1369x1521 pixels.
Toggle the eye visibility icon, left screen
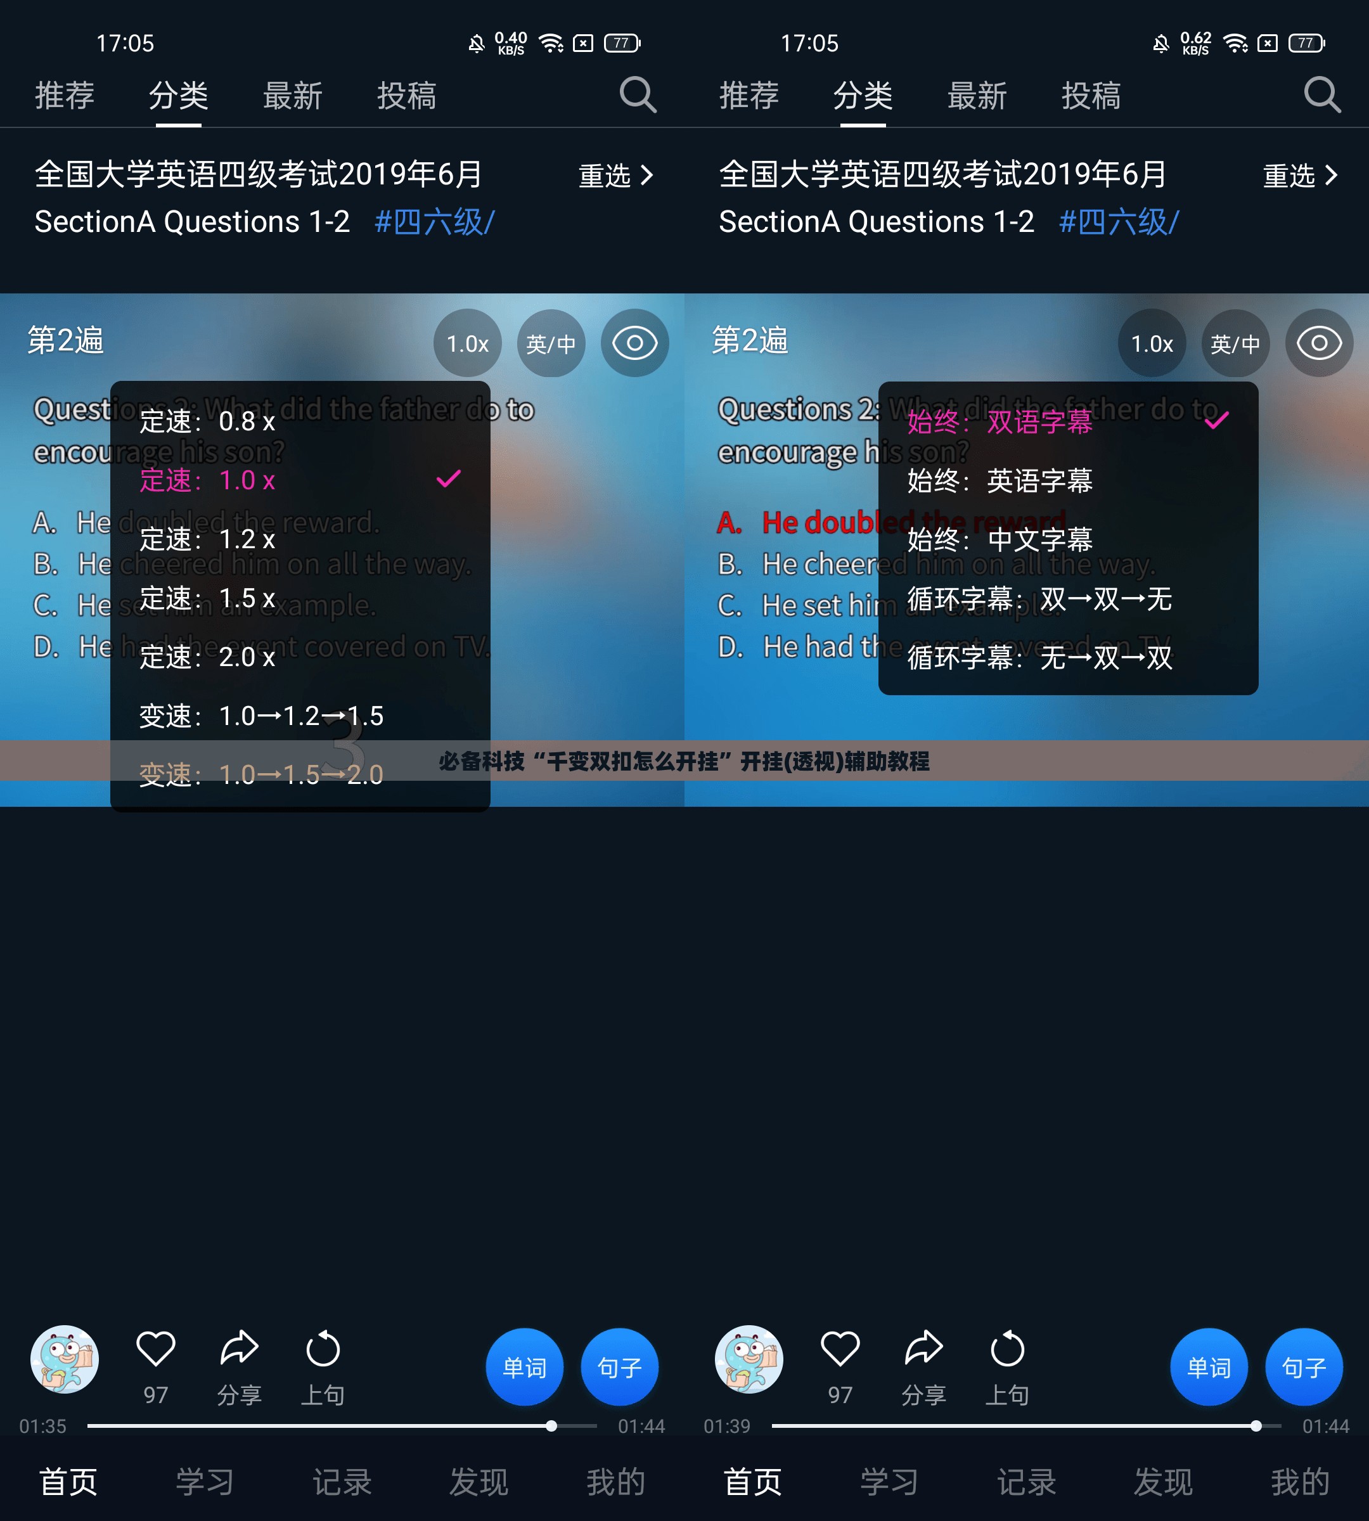(634, 343)
